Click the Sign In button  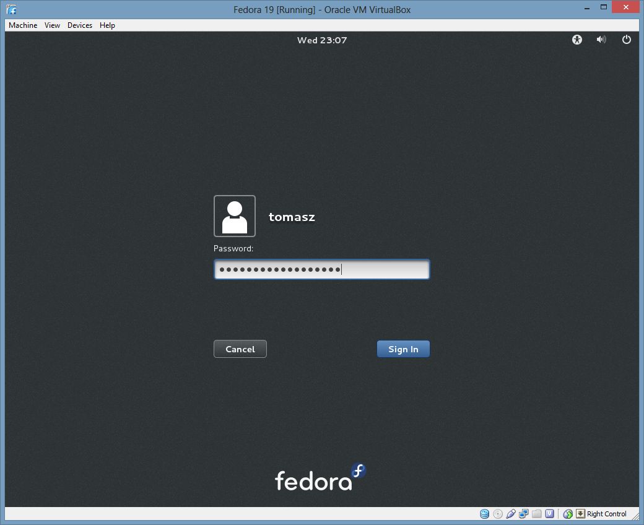[403, 349]
